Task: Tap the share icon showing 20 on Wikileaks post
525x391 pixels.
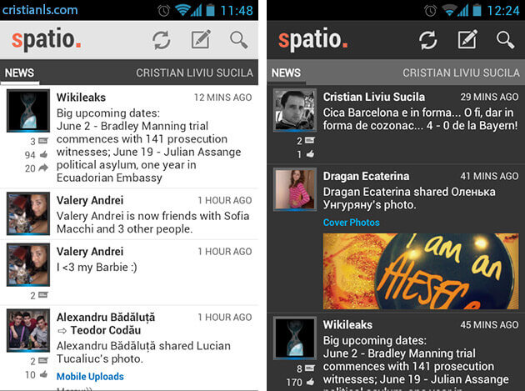Action: pyautogui.click(x=44, y=168)
